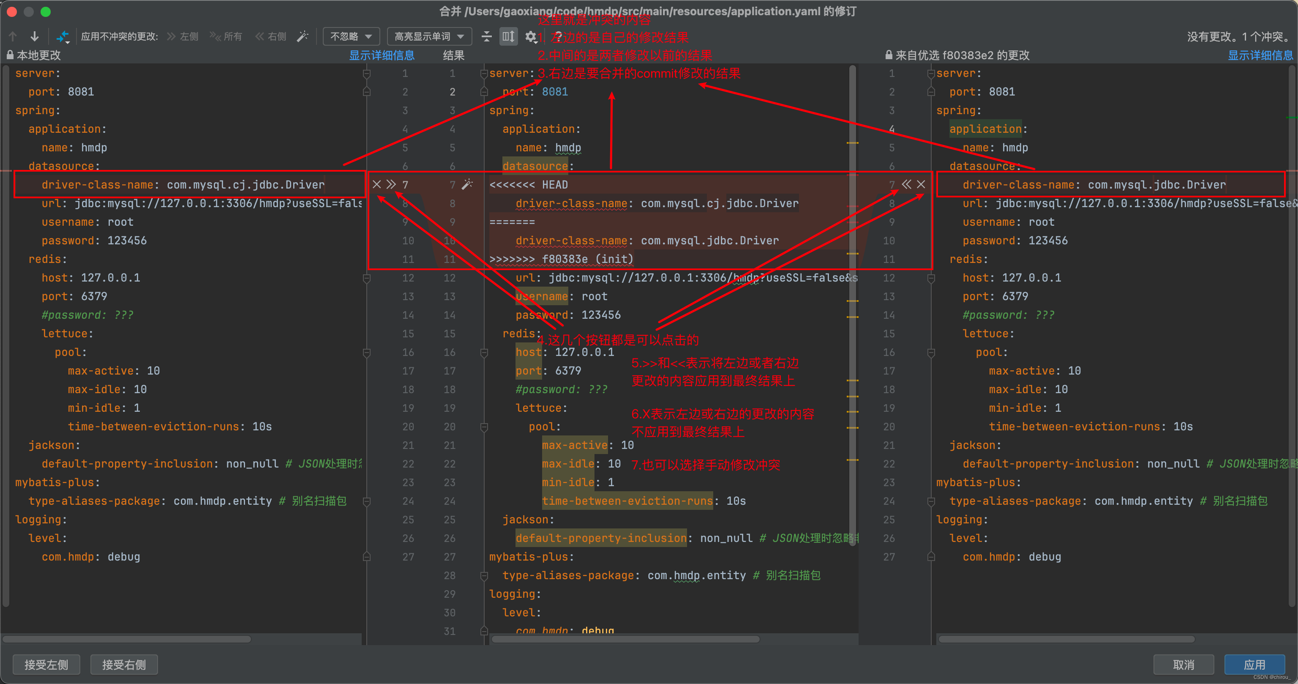This screenshot has height=684, width=1298.
Task: Click lock icon beside 本地更改
Action: [x=10, y=55]
